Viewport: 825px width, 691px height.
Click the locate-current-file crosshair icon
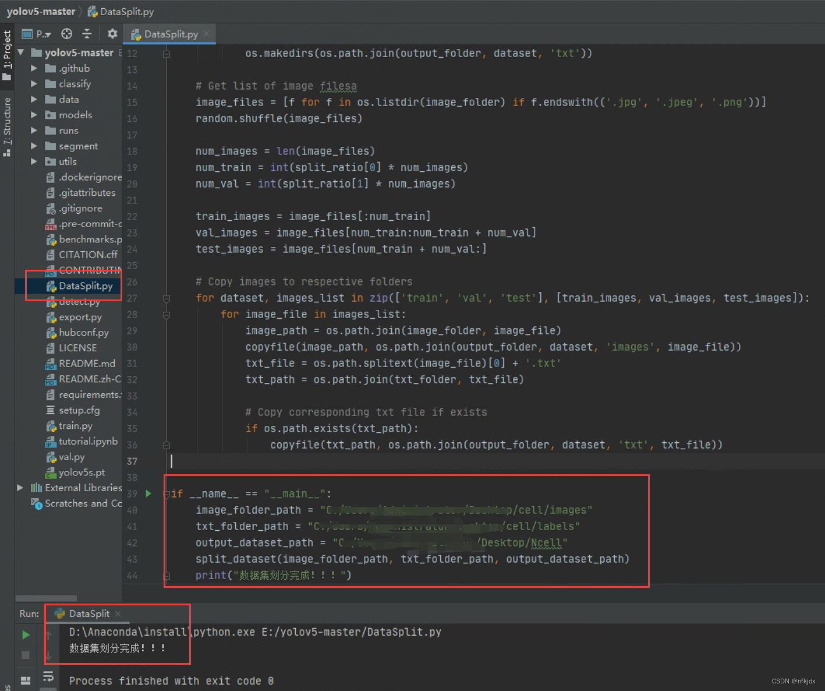pos(67,34)
